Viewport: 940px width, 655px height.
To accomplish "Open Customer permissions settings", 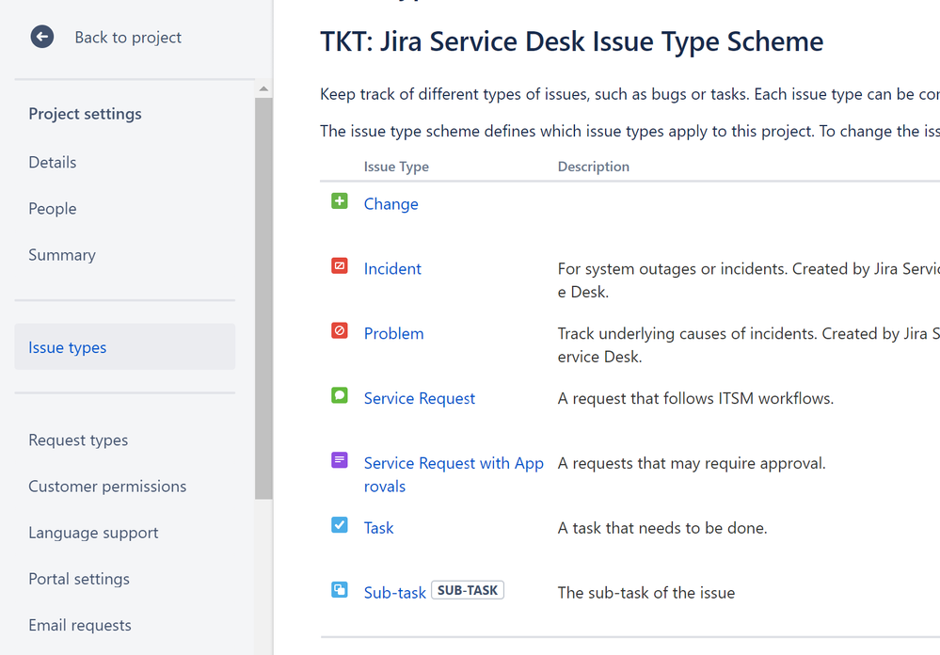I will pos(107,487).
